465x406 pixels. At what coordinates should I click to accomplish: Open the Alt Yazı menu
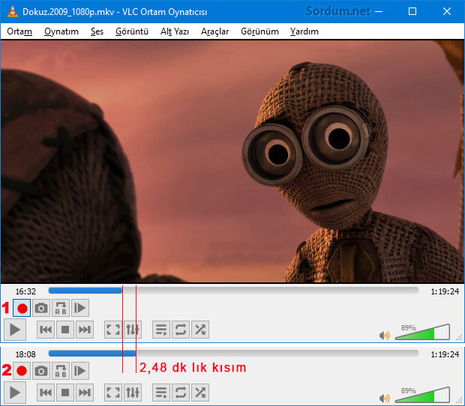coord(175,31)
